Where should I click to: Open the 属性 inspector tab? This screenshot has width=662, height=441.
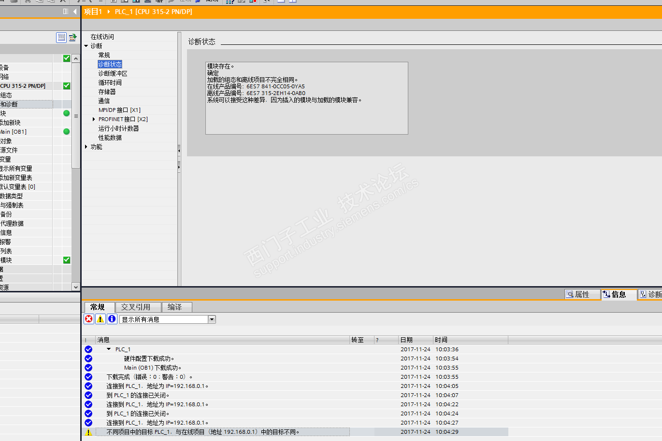tap(582, 294)
